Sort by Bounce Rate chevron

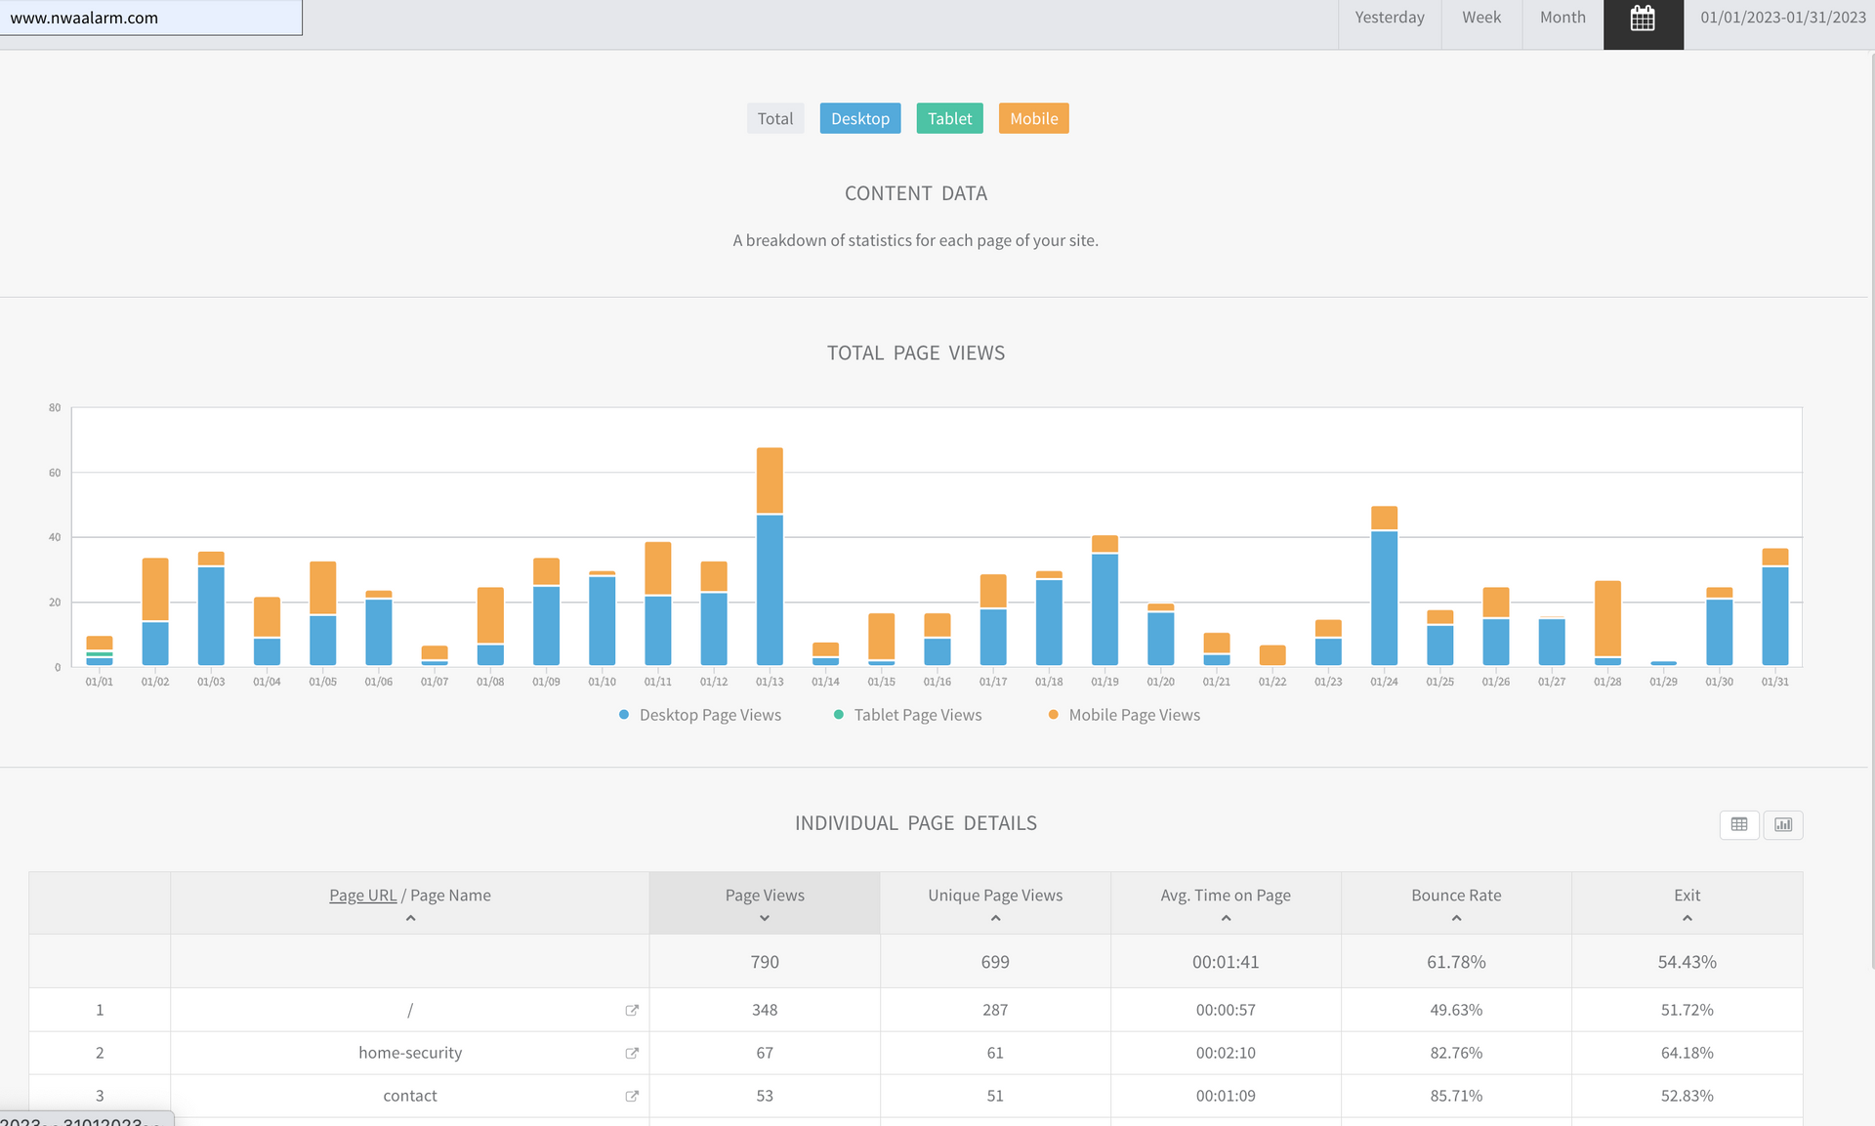(1456, 918)
